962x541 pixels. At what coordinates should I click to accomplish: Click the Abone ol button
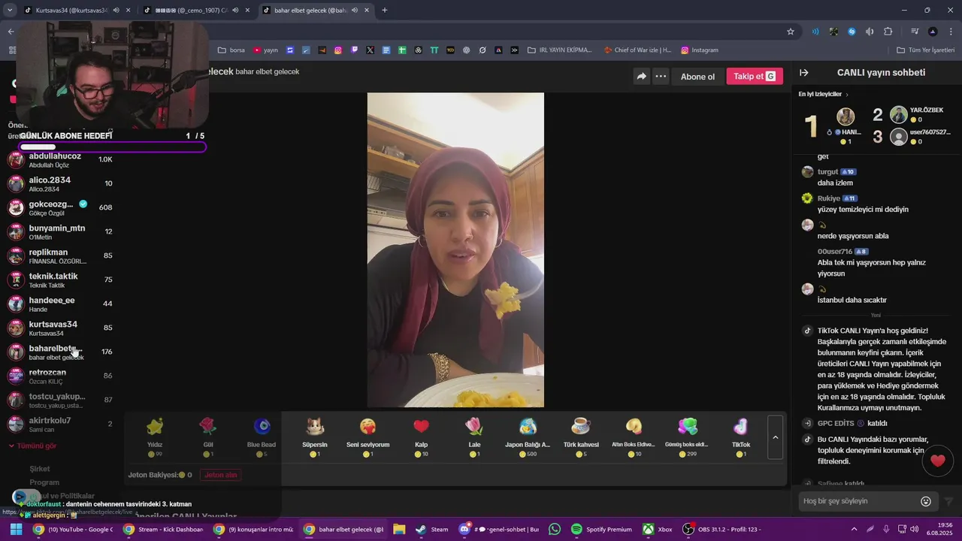point(697,76)
